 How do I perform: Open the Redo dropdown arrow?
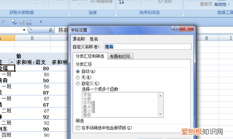8,22
